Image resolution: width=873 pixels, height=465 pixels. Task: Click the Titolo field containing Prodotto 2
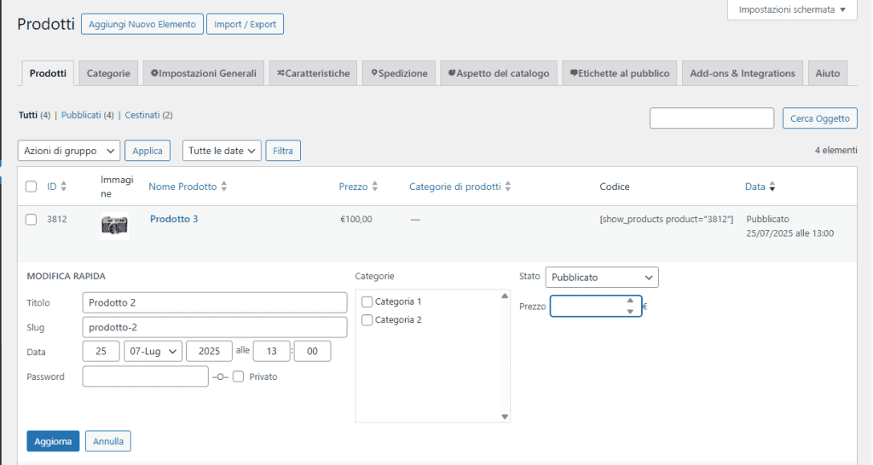tap(215, 302)
